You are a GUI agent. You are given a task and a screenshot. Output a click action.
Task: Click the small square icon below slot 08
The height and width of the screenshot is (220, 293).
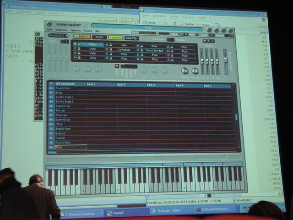tap(117, 66)
